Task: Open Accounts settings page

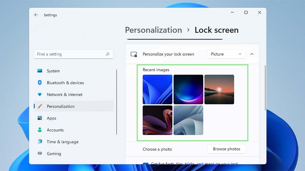Action: tap(74, 130)
